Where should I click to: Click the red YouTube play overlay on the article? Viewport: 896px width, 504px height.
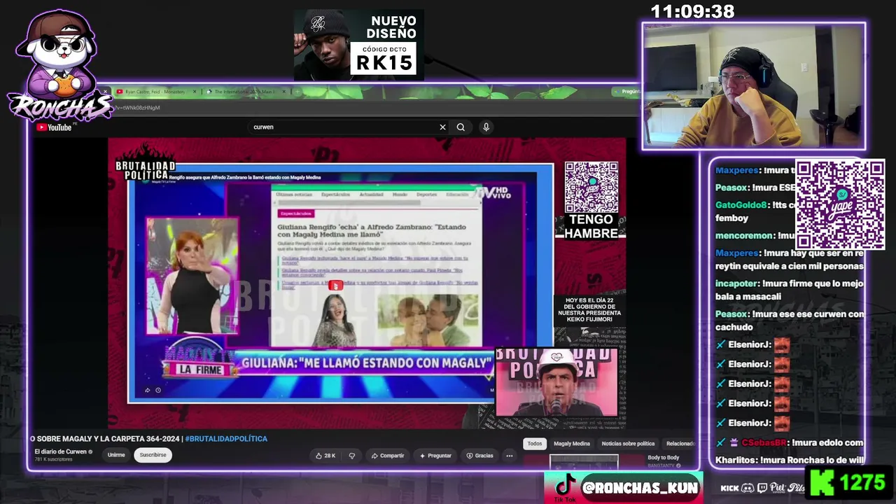[335, 285]
